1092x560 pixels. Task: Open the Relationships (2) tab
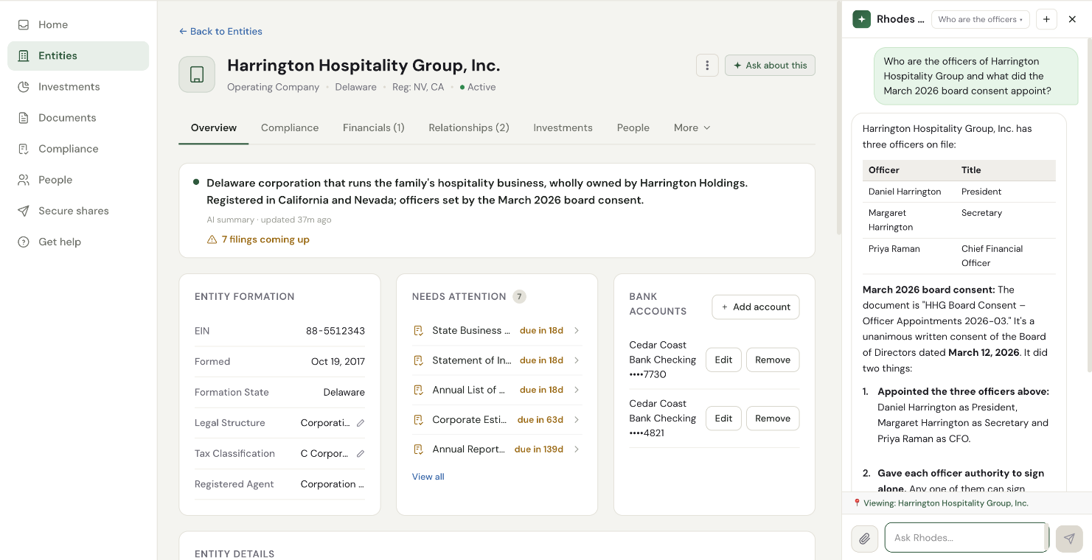pos(469,127)
